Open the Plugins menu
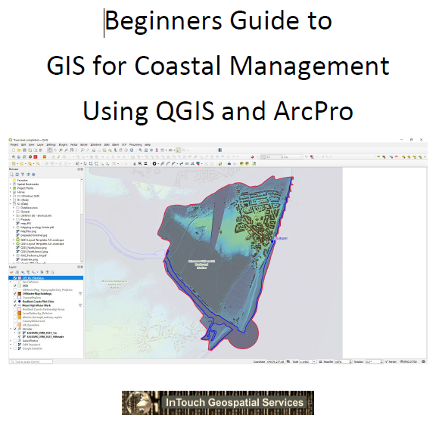Screen dimensions: 439x421 [63, 144]
